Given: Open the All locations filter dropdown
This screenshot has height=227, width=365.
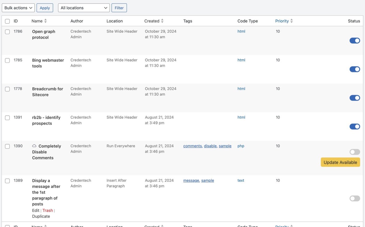Looking at the screenshot, I should pyautogui.click(x=84, y=8).
